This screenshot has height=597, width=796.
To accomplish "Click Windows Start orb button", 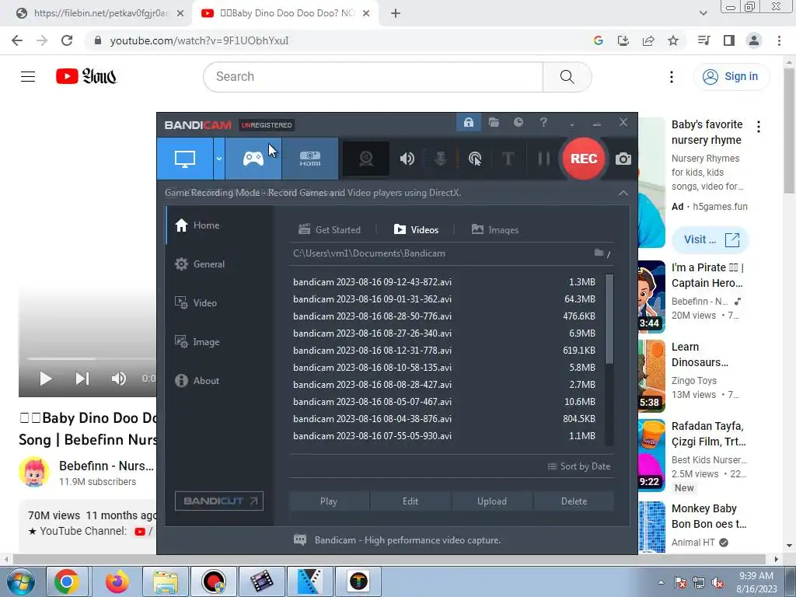I will [x=21, y=581].
